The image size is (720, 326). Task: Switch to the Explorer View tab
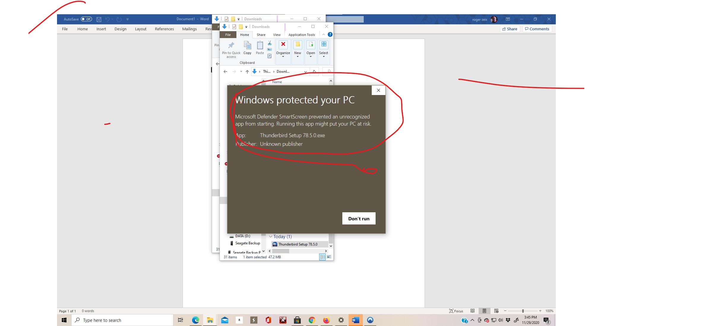(x=277, y=35)
